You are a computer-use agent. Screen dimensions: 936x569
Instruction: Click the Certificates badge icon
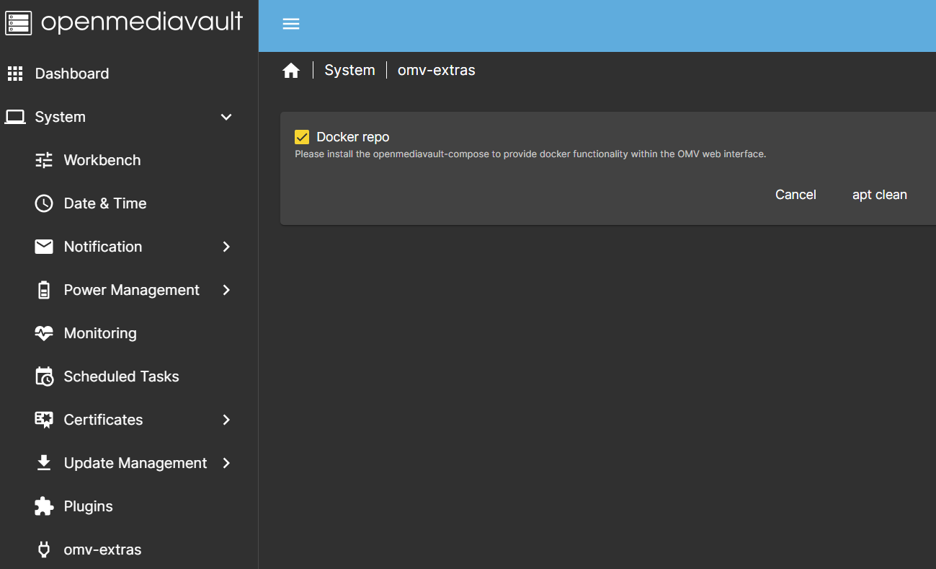(x=44, y=420)
